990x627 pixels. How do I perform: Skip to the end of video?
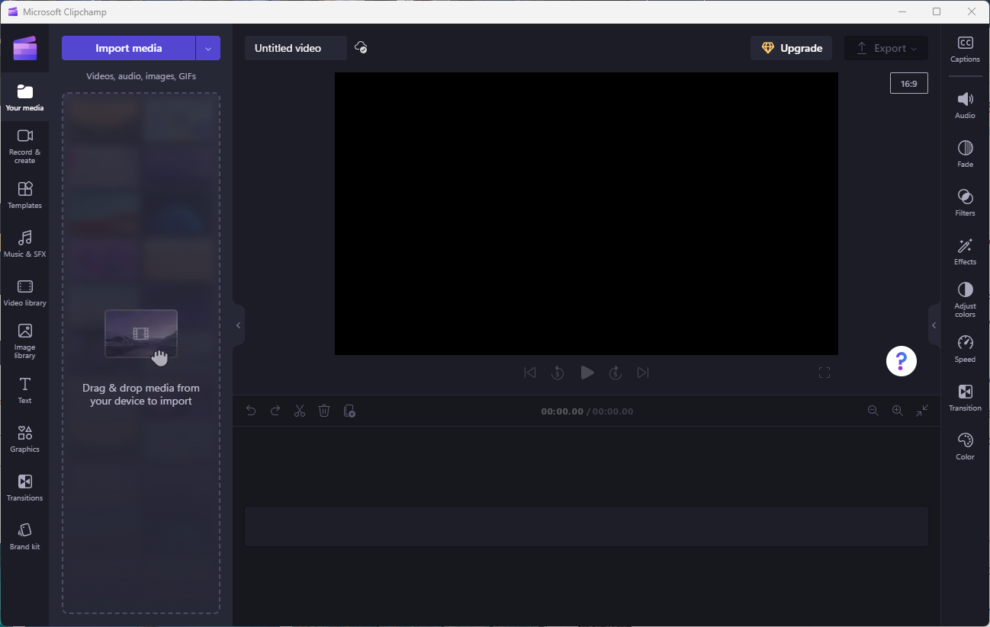pos(643,373)
